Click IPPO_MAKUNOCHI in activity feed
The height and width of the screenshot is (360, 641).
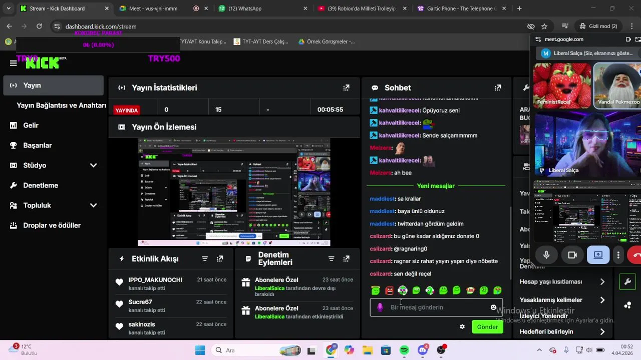click(x=155, y=280)
